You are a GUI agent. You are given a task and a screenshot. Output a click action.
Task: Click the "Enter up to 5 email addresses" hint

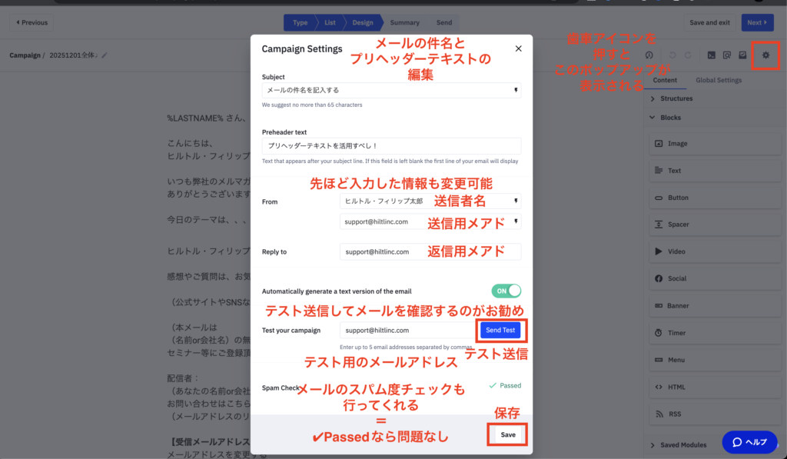(406, 347)
